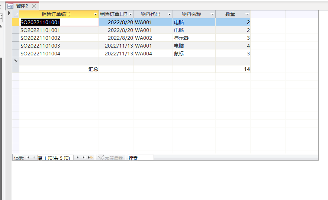The height and width of the screenshot is (200, 328).
Task: Click the new-row asterisk selector
Action: pyautogui.click(x=16, y=61)
